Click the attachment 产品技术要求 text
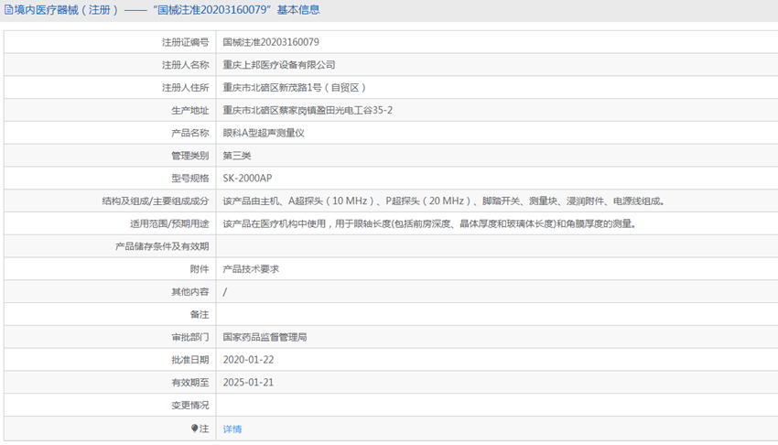Image resolution: width=778 pixels, height=445 pixels. point(251,269)
